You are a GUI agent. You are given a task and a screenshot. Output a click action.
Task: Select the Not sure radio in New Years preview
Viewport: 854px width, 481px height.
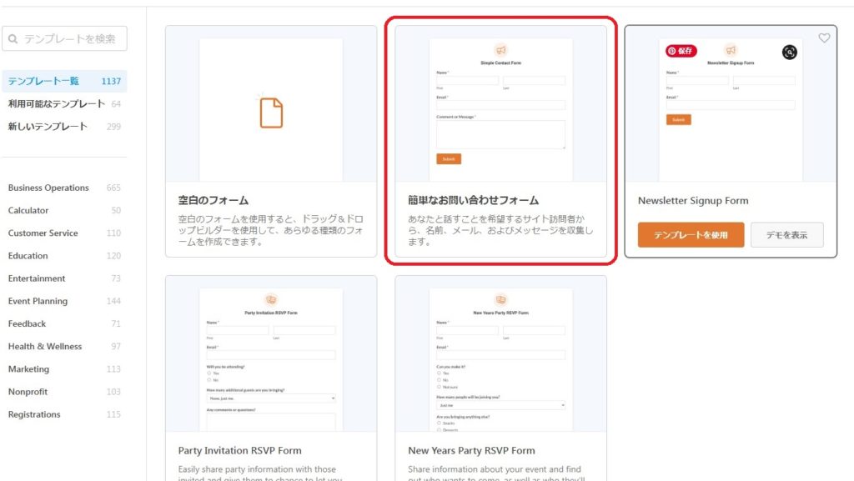[x=439, y=387]
